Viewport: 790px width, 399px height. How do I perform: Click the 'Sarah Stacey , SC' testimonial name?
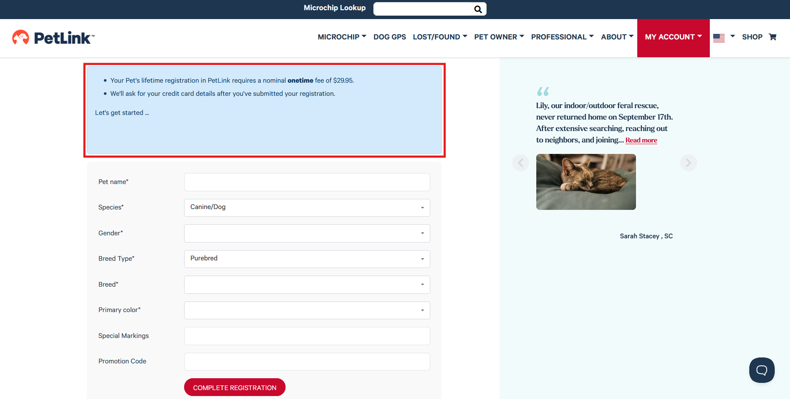(x=646, y=236)
